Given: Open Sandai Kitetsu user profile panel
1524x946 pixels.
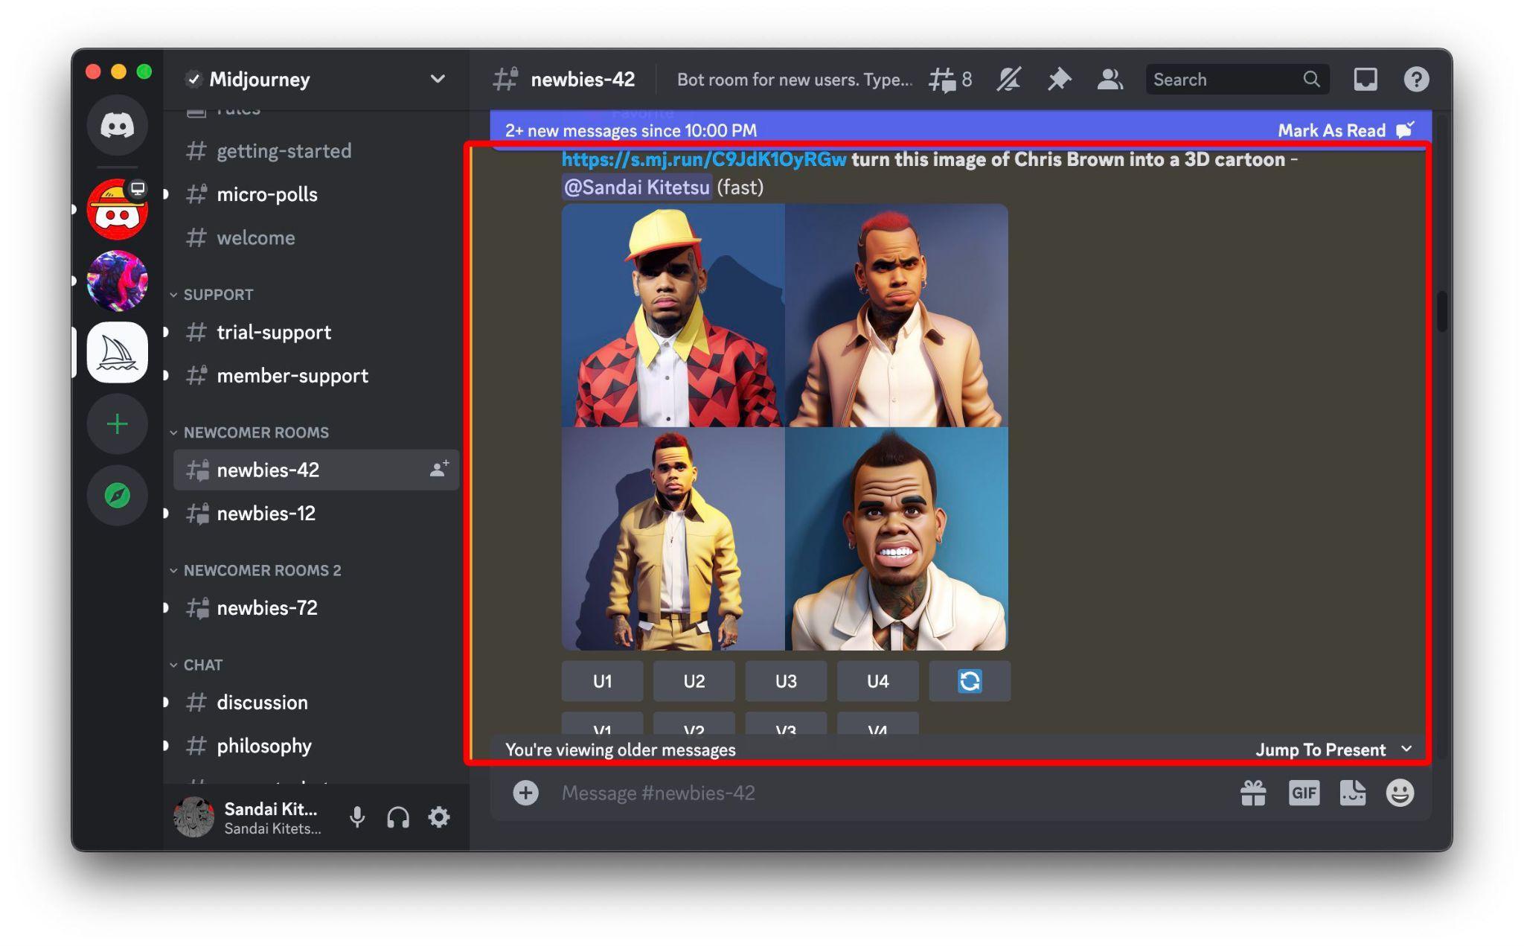Looking at the screenshot, I should (250, 817).
